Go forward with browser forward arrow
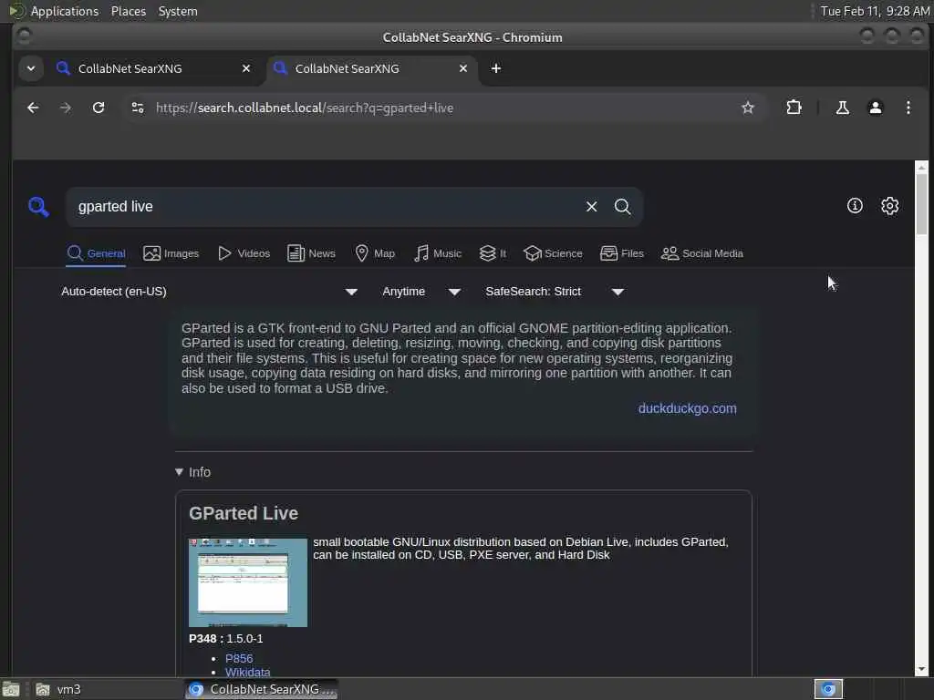The width and height of the screenshot is (934, 700). (x=66, y=108)
